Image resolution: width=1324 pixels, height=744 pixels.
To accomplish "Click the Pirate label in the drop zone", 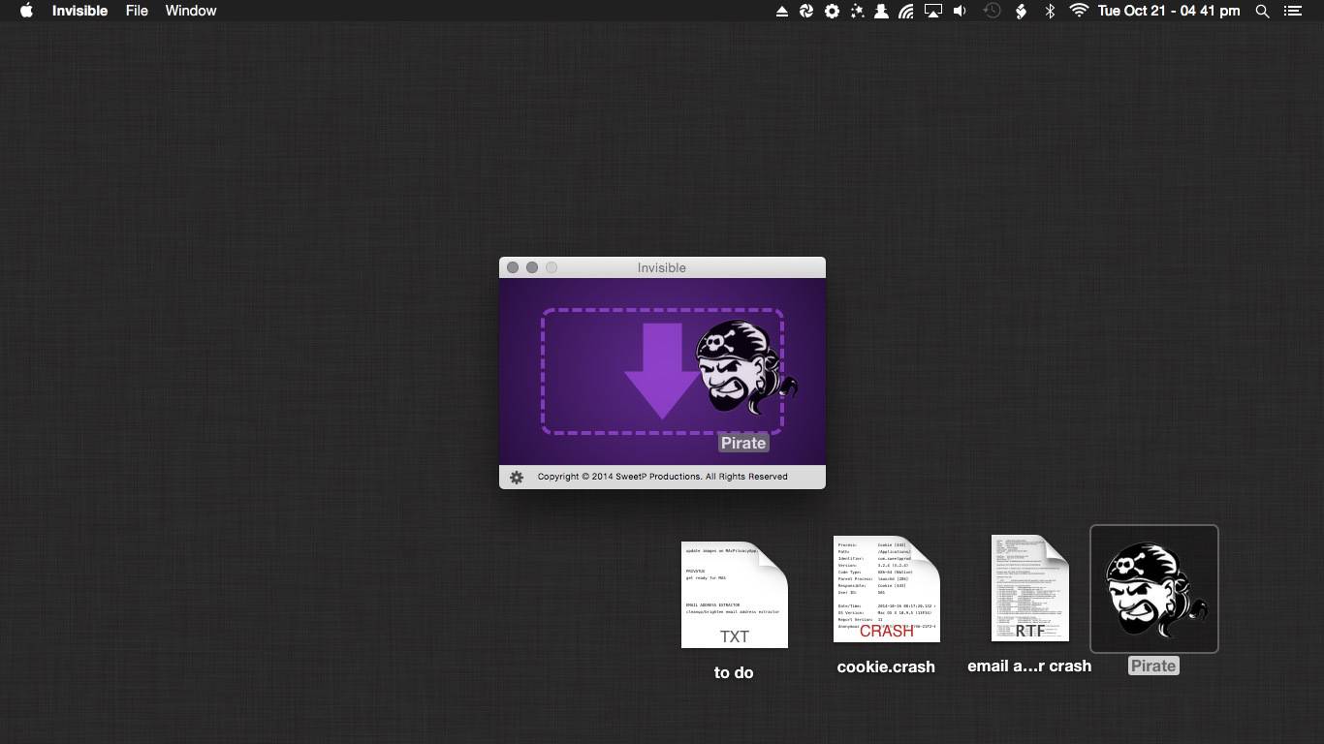I will (x=743, y=443).
